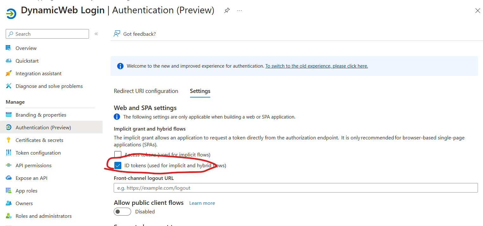Click the Got feedback icon
483x226 pixels.
pos(117,34)
